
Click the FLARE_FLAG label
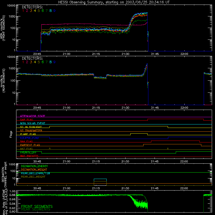pyautogui.click(x=28, y=134)
